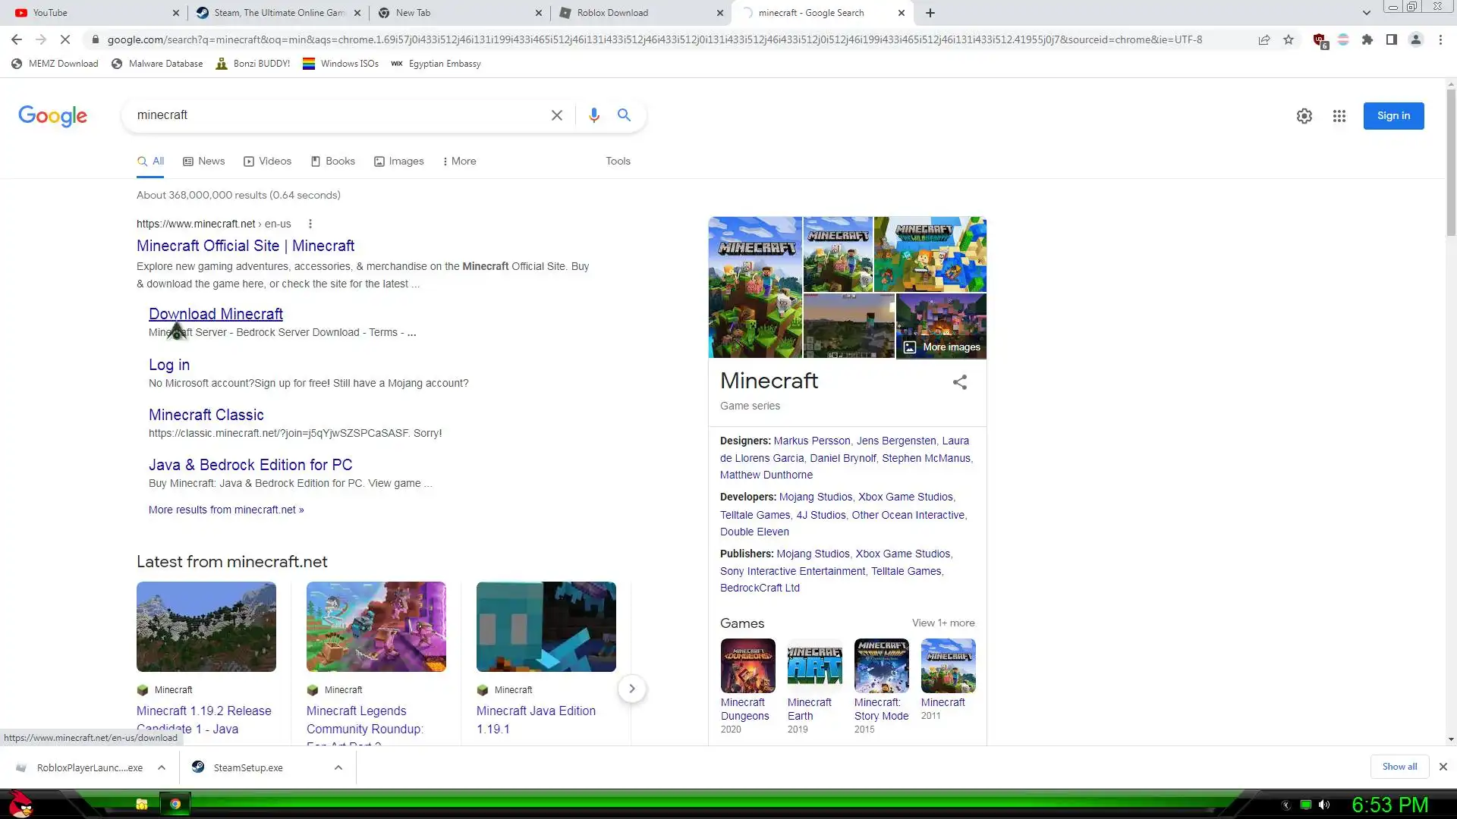Open Google quick settings gear
The height and width of the screenshot is (819, 1457).
(x=1304, y=116)
